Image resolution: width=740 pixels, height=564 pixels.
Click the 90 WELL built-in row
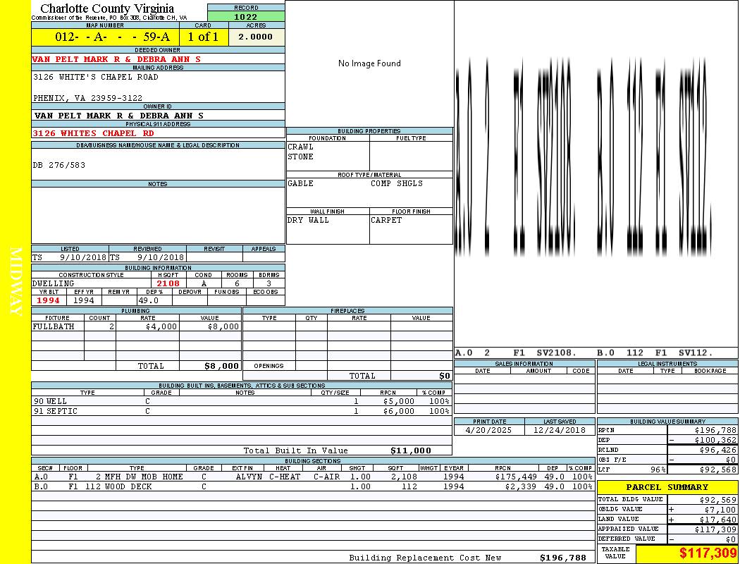pyautogui.click(x=242, y=402)
